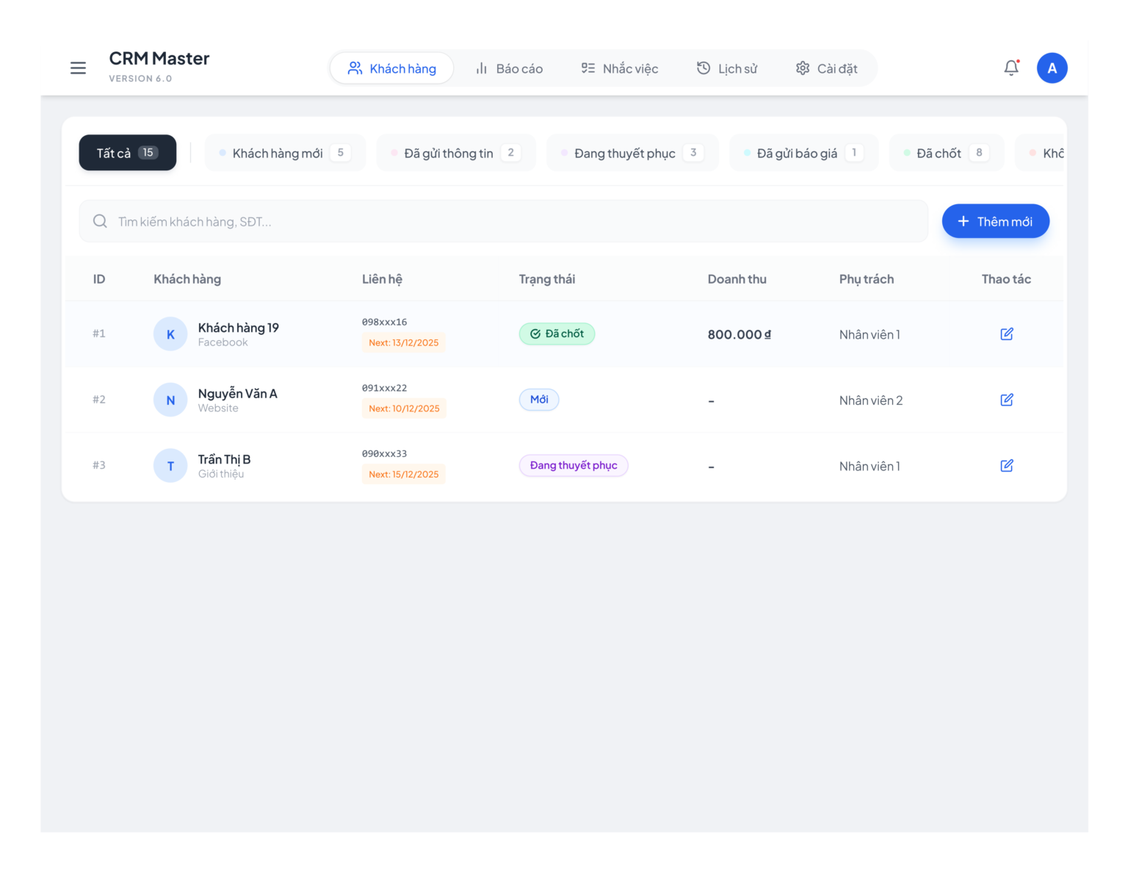
Task: Click the N avatar of Nguyễn Văn A
Action: point(170,400)
